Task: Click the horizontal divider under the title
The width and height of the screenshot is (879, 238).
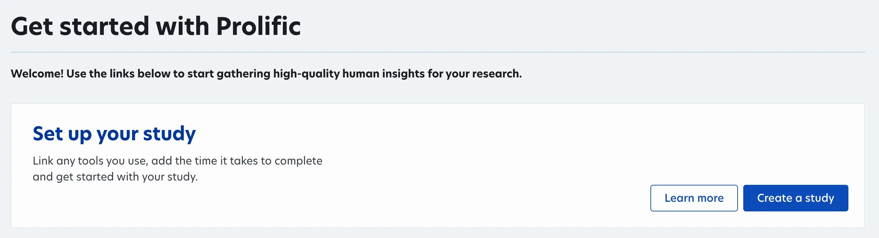Action: click(438, 52)
